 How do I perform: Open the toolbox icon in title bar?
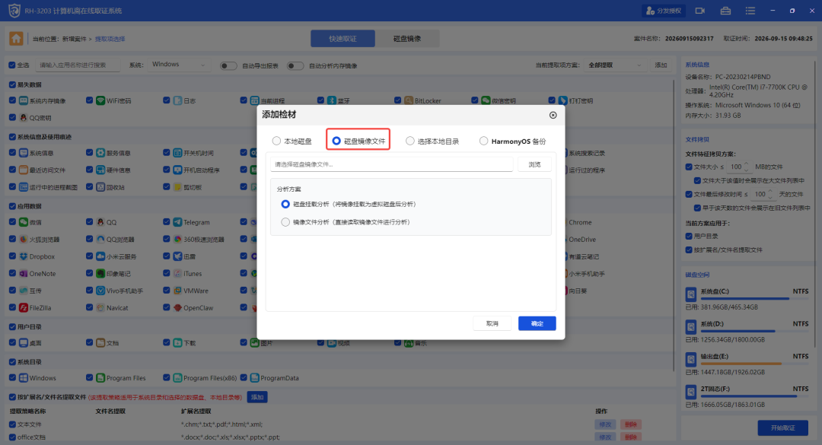tap(725, 11)
